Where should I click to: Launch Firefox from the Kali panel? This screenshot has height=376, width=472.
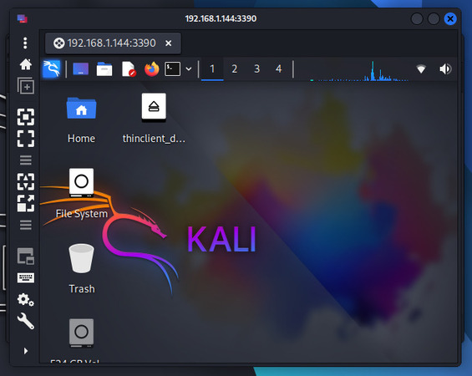coord(151,69)
